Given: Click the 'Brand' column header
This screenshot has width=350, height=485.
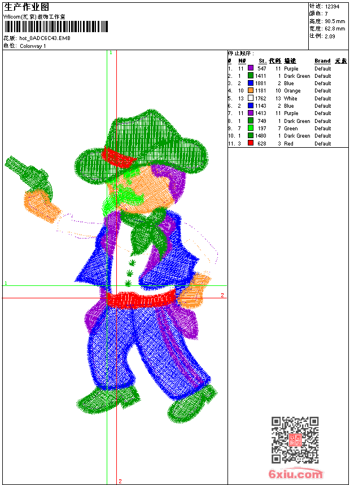Looking at the screenshot, I should point(322,61).
